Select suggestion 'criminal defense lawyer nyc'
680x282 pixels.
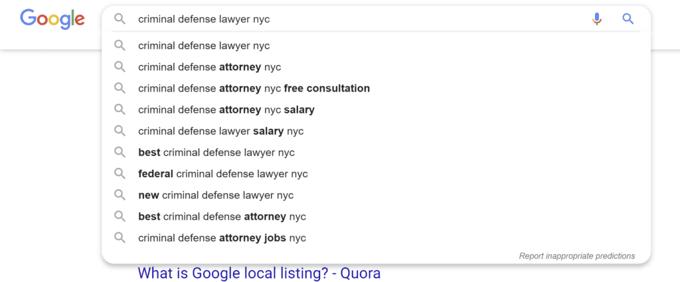pyautogui.click(x=376, y=46)
